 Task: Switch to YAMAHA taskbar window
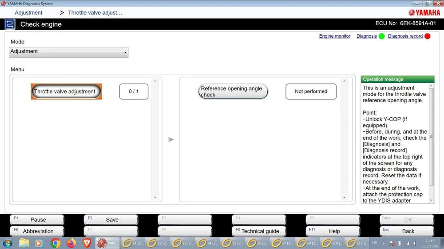(107, 243)
